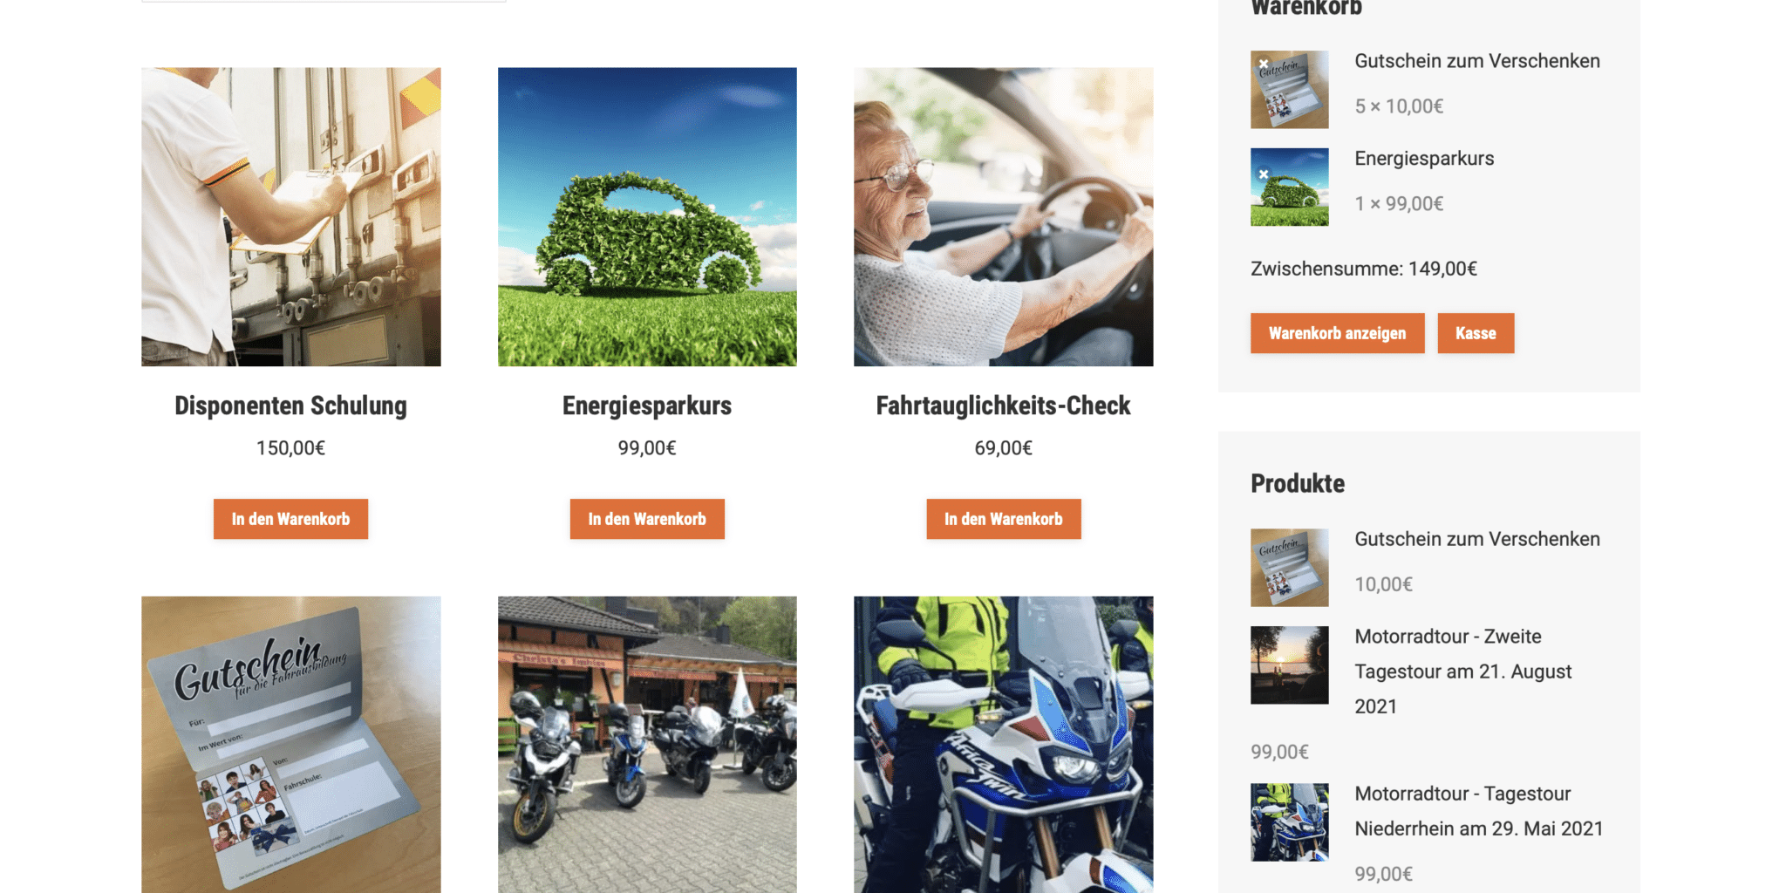Image resolution: width=1786 pixels, height=893 pixels.
Task: Remove Energiesparkurs from the cart
Action: tap(1263, 174)
